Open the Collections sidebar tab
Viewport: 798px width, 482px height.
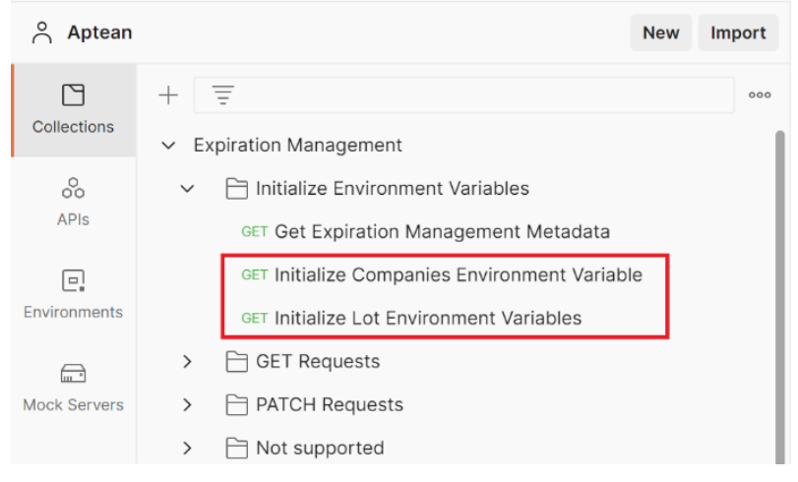73,109
